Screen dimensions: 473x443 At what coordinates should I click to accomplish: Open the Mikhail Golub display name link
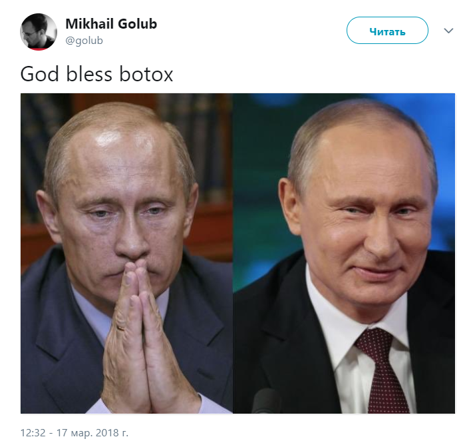point(111,24)
